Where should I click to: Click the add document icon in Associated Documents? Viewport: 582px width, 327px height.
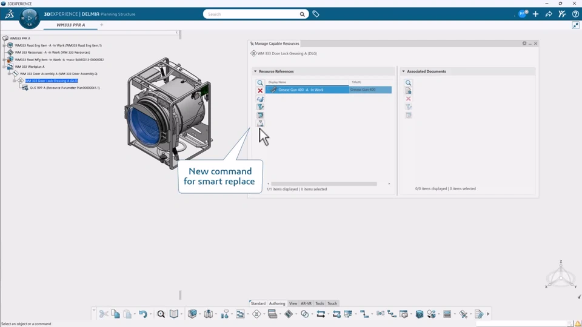point(408,91)
